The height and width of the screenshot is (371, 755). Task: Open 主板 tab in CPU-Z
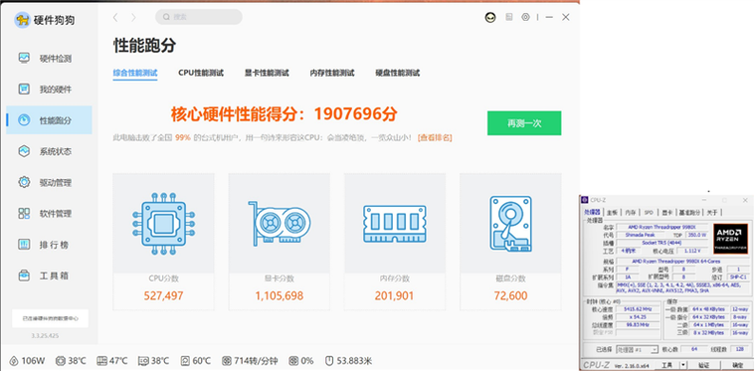[x=612, y=212]
